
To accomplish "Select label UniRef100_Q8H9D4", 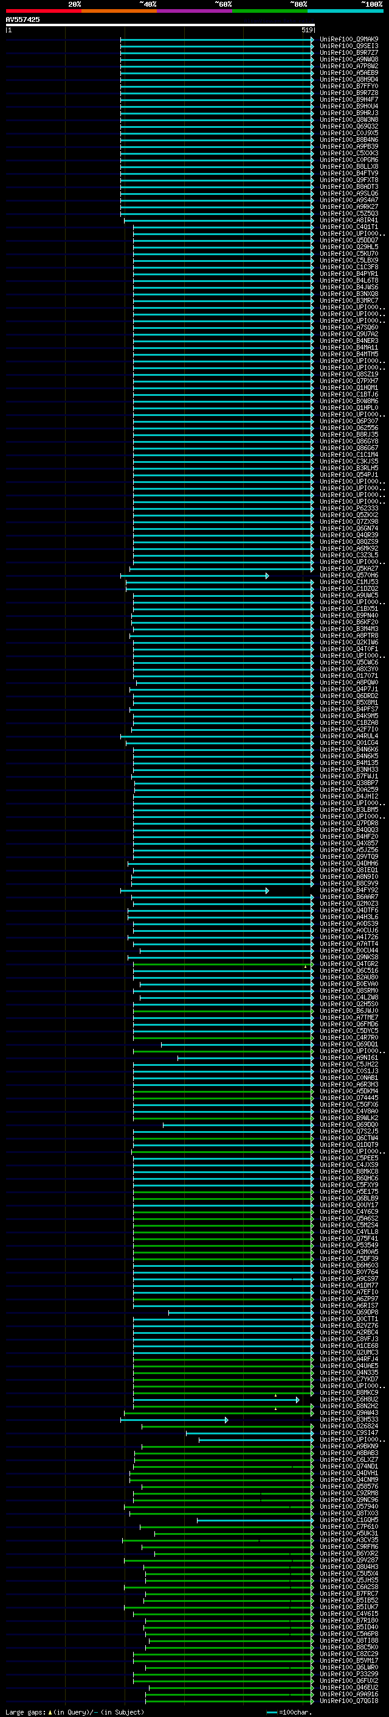I will (x=348, y=79).
